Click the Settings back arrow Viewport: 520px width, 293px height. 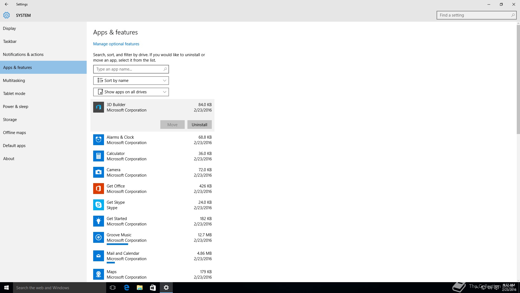click(x=6, y=4)
